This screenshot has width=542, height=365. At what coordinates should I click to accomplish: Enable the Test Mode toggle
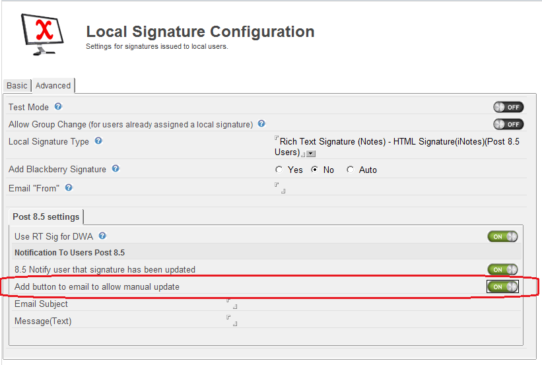coord(508,107)
